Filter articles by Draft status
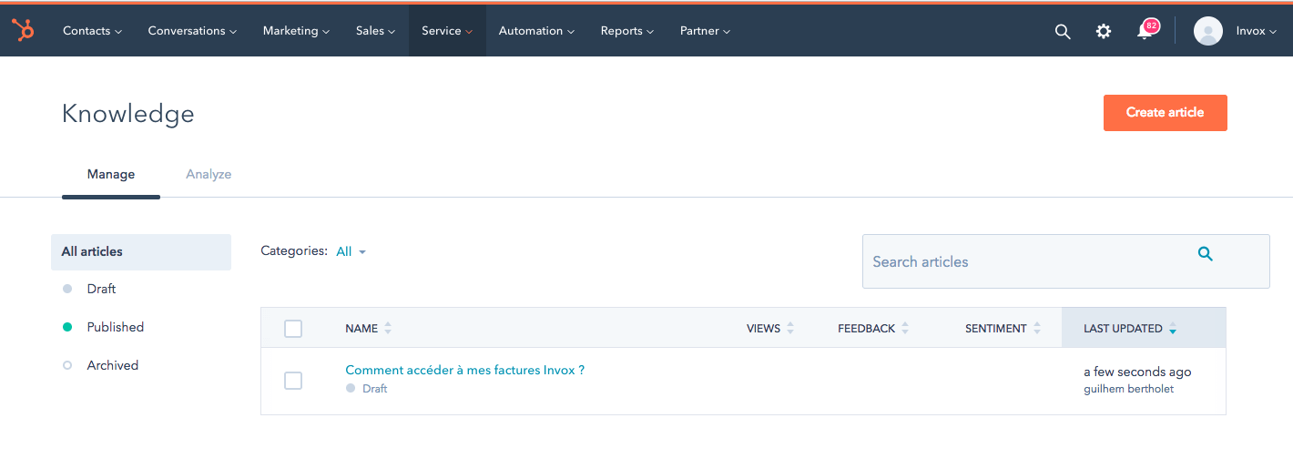The width and height of the screenshot is (1293, 469). click(101, 289)
